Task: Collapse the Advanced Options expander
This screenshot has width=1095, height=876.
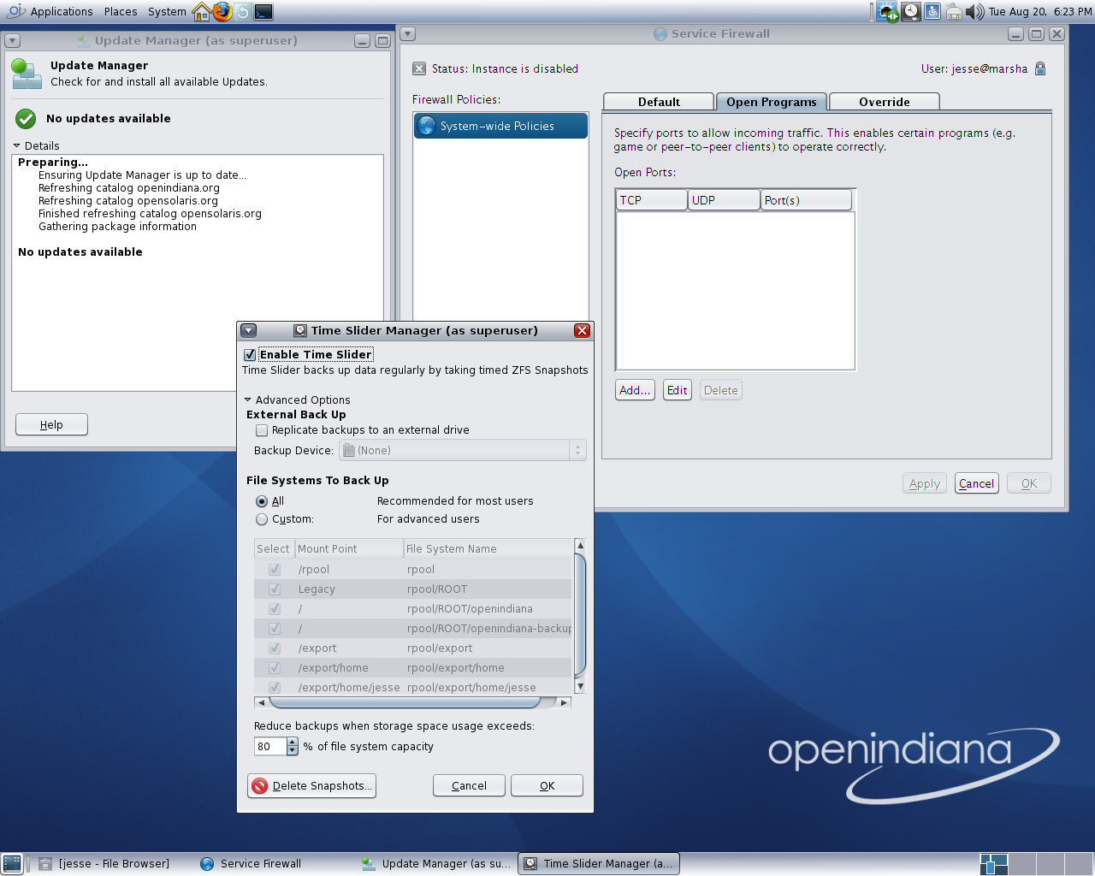Action: click(x=248, y=400)
